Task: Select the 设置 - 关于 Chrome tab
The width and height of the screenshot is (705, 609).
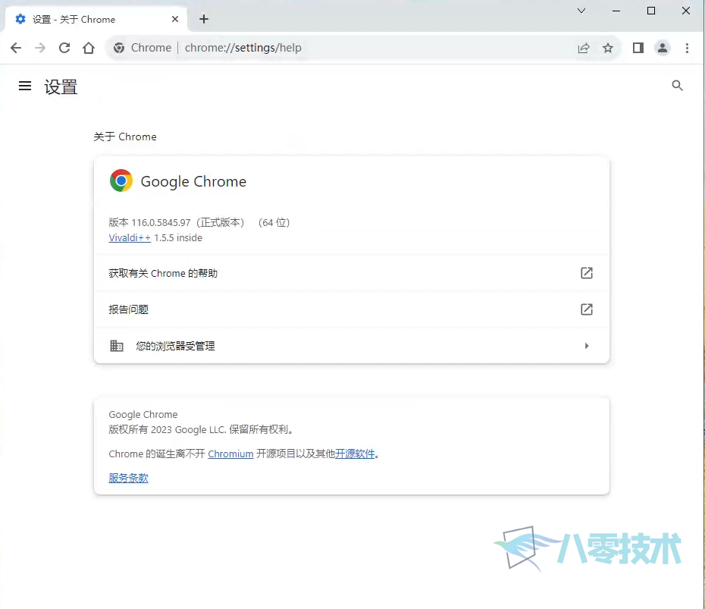Action: click(96, 19)
